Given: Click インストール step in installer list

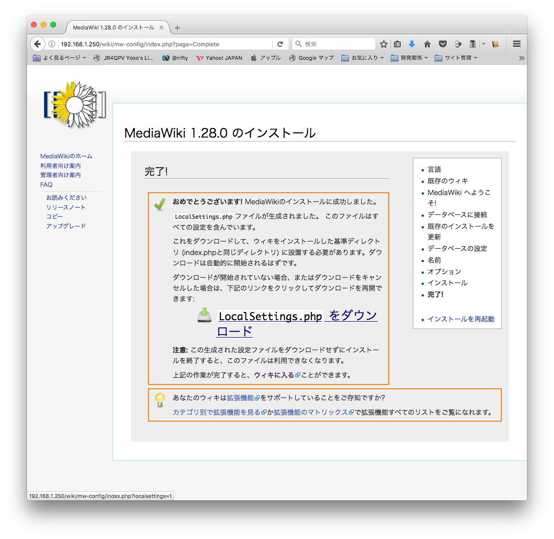Looking at the screenshot, I should tap(447, 283).
